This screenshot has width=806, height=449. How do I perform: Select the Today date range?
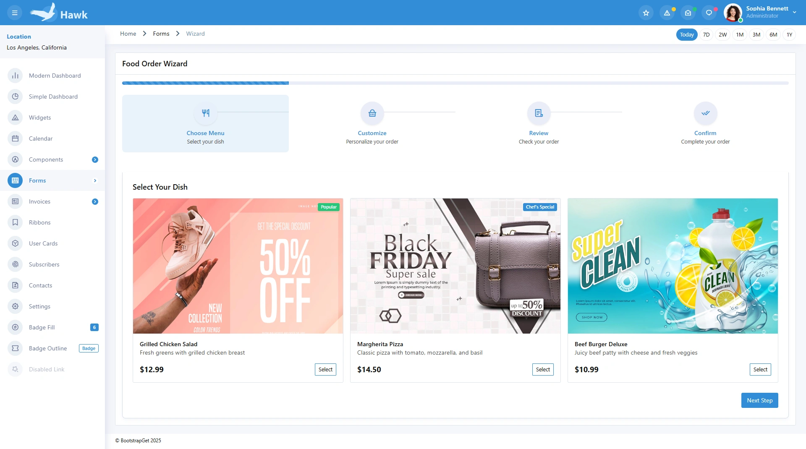pyautogui.click(x=687, y=35)
